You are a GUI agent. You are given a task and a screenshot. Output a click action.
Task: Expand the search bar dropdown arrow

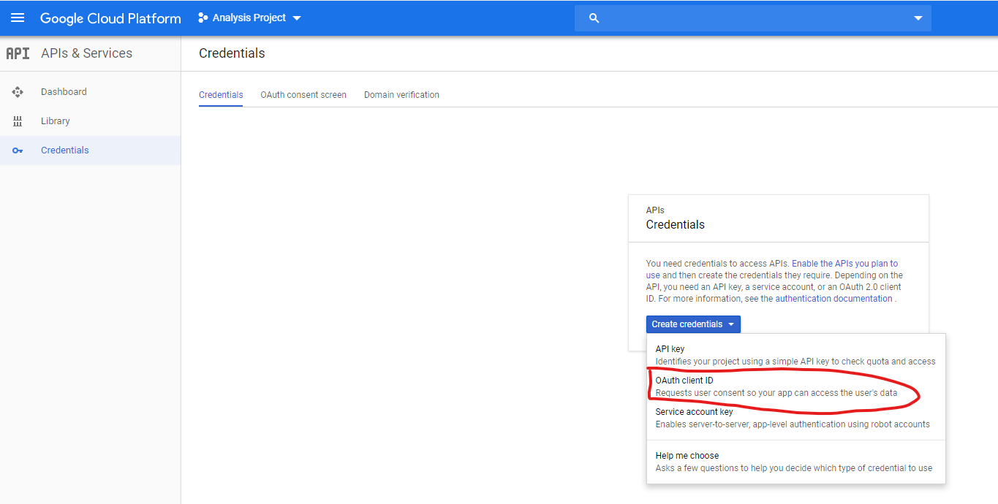tap(918, 18)
